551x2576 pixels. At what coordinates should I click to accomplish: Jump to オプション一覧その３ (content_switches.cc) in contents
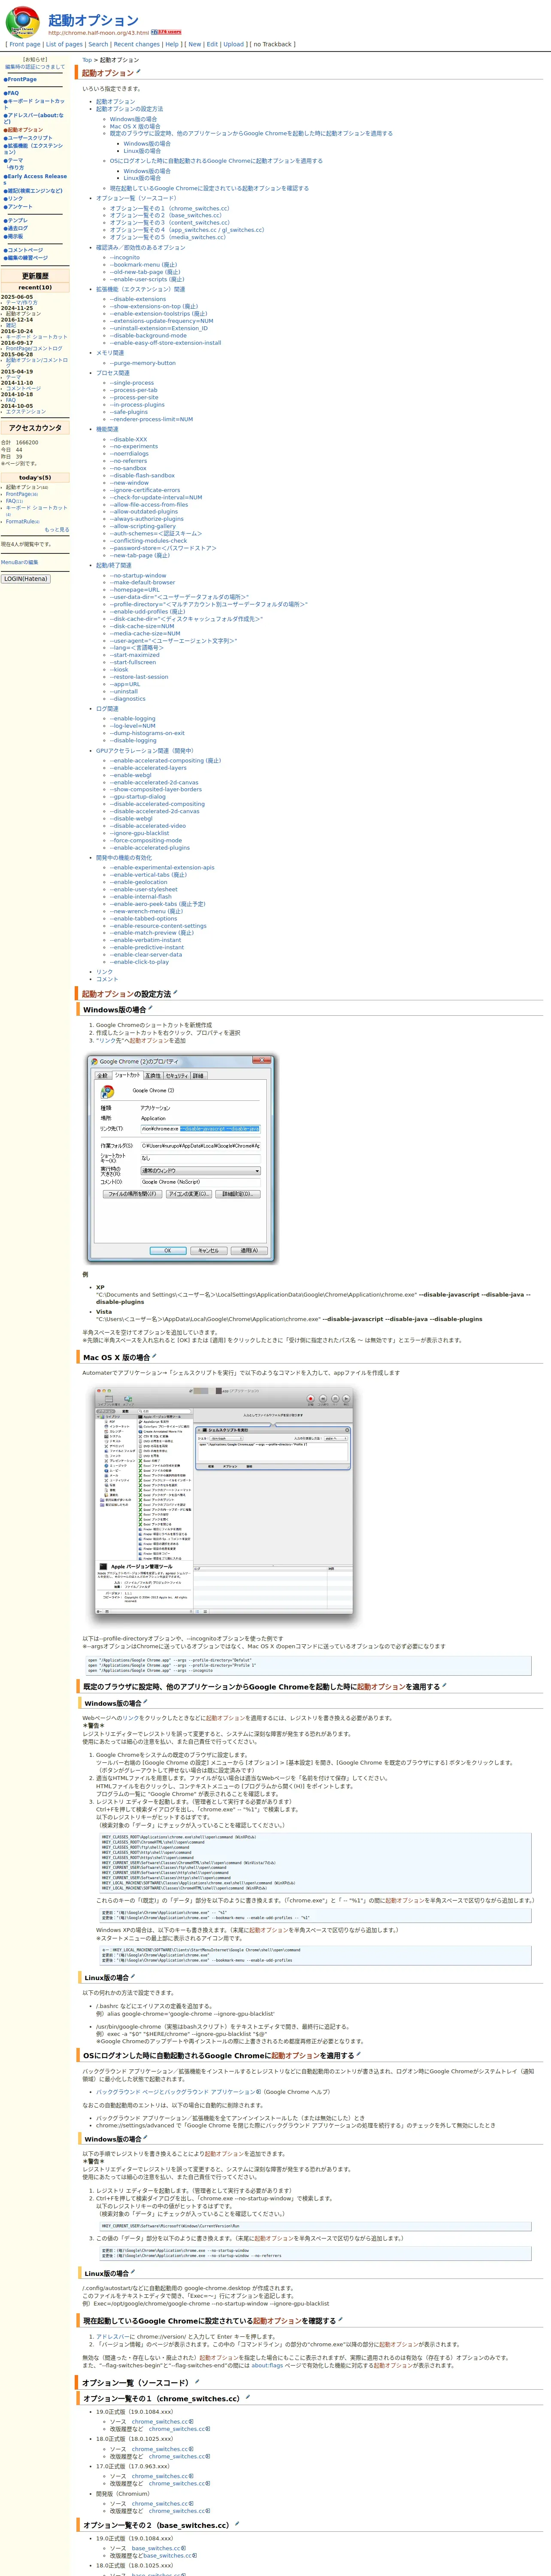pyautogui.click(x=169, y=222)
